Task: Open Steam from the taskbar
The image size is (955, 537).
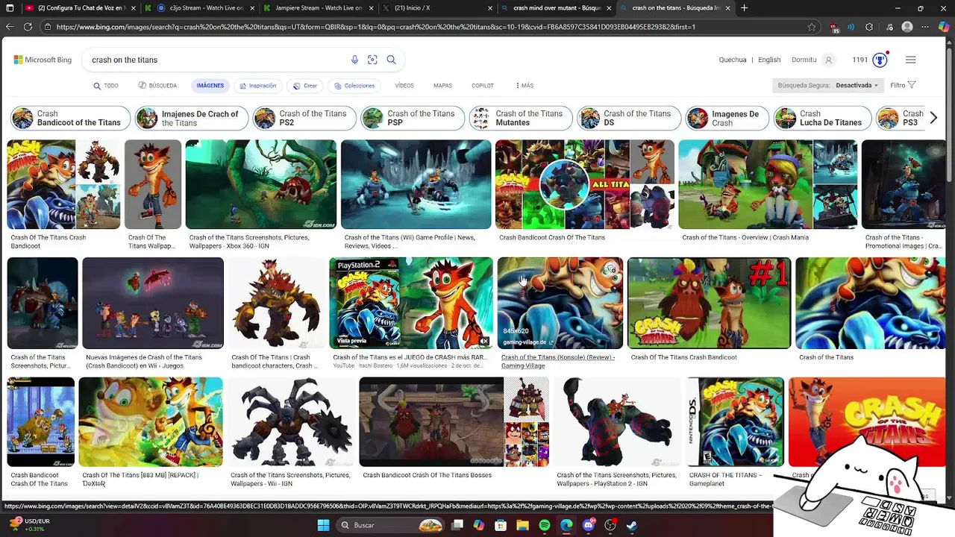Action: [632, 525]
